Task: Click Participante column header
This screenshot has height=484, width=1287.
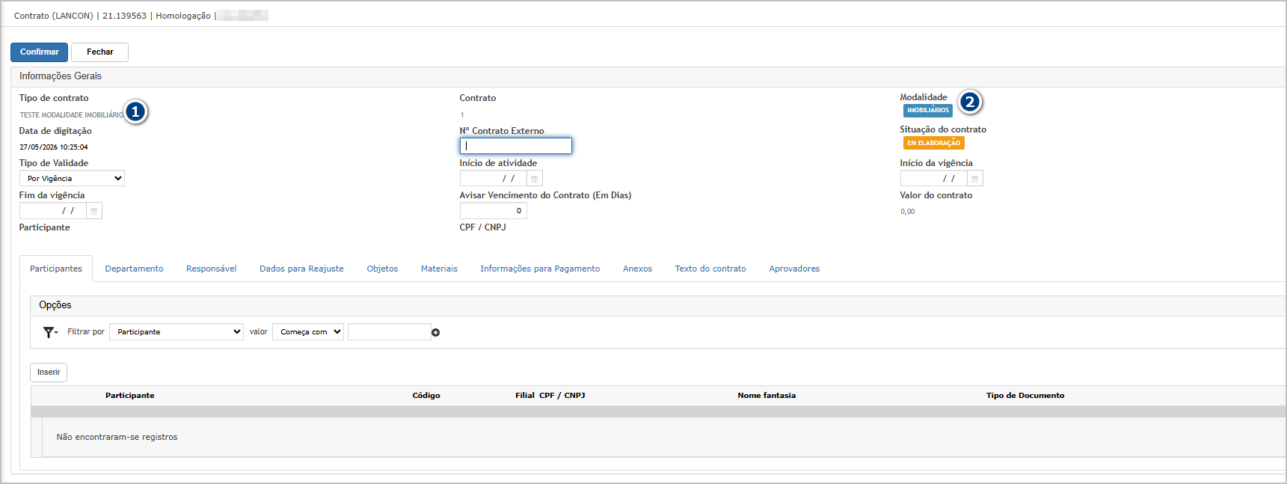Action: [x=130, y=396]
